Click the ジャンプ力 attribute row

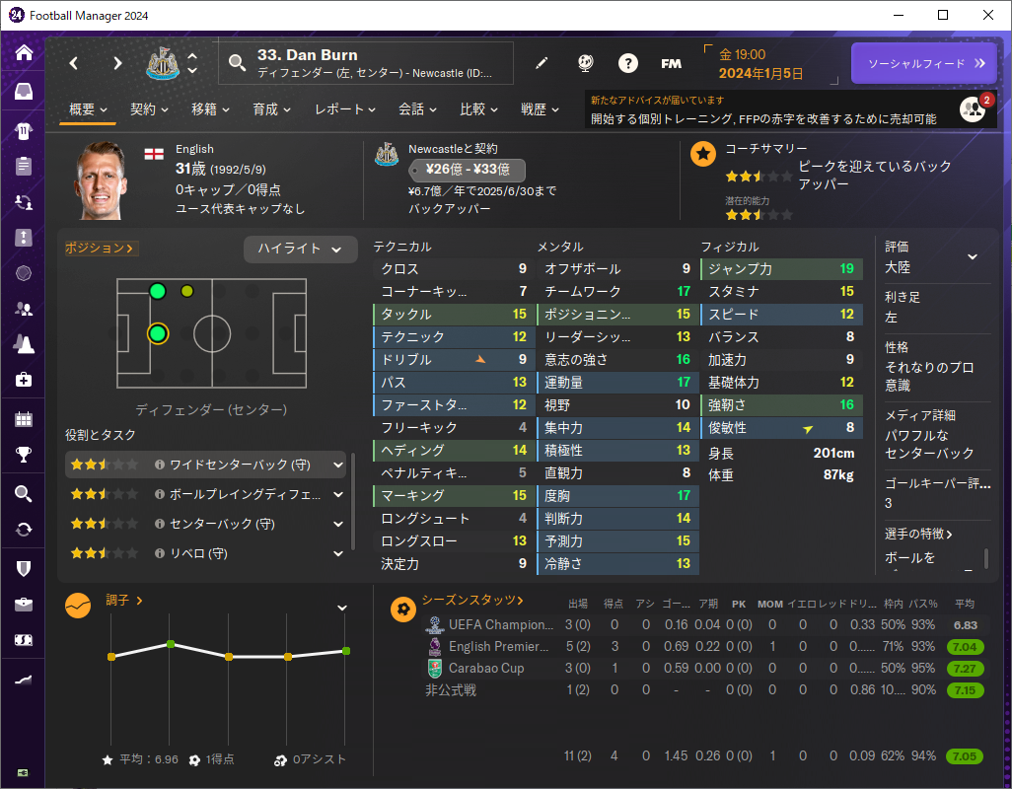tap(781, 269)
